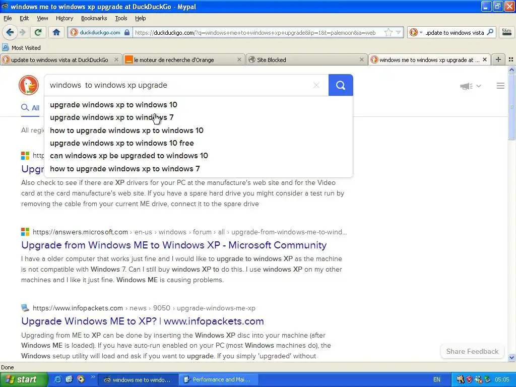Click the Share Feedback button
Viewport: 516px width, 387px height.
[x=472, y=351]
